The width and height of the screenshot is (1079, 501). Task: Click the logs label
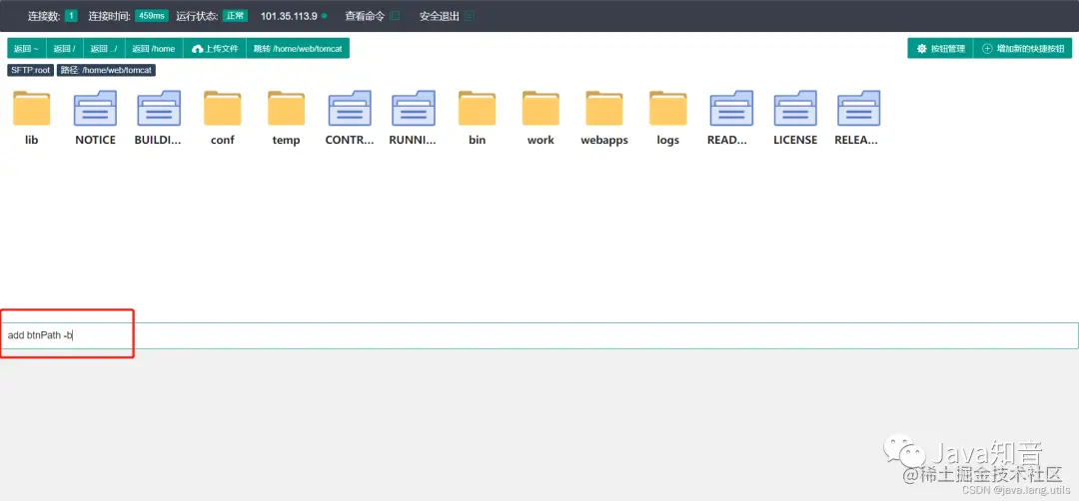tap(668, 140)
